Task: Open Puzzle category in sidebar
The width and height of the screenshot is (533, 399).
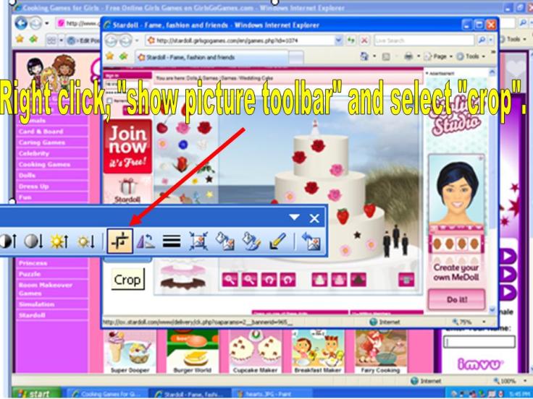Action: [x=51, y=274]
